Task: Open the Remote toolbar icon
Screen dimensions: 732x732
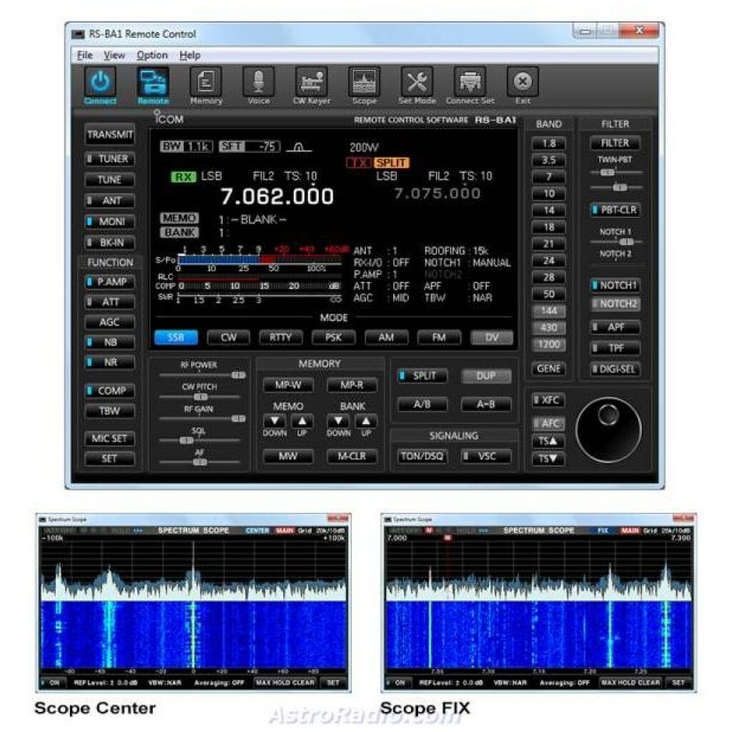Action: (x=153, y=82)
